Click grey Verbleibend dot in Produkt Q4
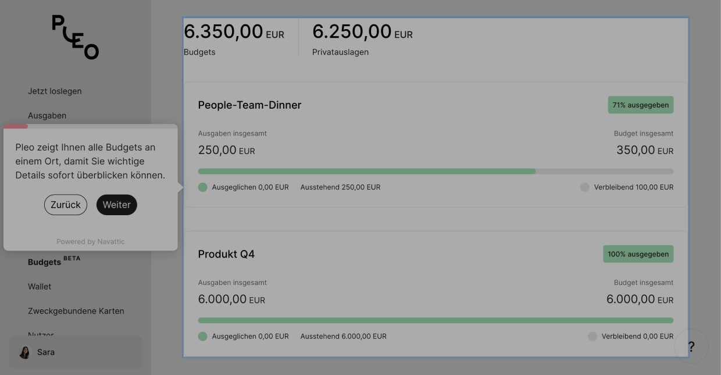The height and width of the screenshot is (375, 721). tap(592, 336)
